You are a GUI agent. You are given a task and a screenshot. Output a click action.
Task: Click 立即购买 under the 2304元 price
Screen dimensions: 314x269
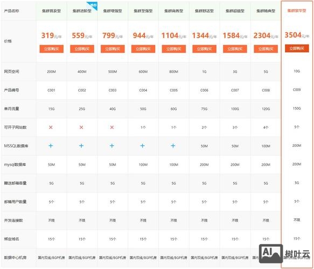266,49
